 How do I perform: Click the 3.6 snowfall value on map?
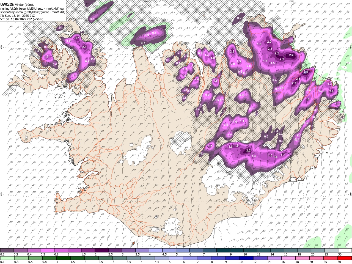pos(306,72)
